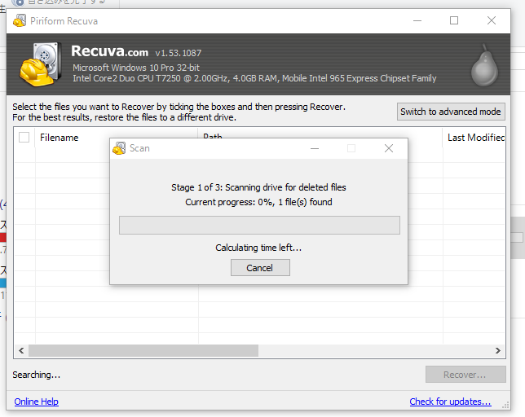Click the Piriform Recuva title bar icon
The image size is (525, 417).
point(20,20)
